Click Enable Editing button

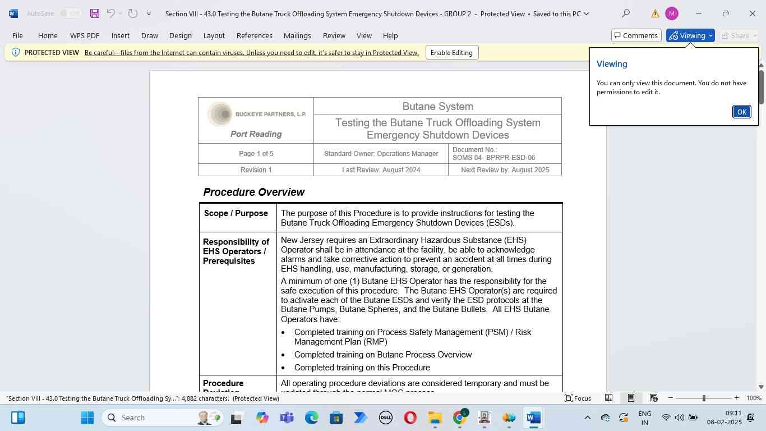(451, 53)
